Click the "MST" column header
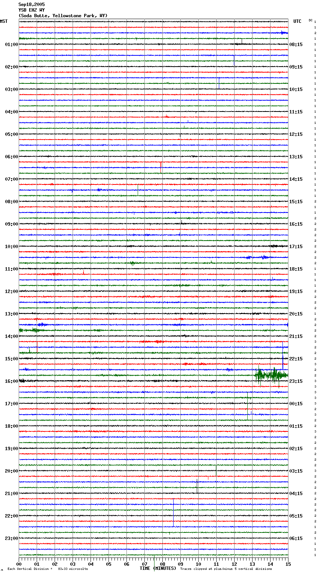 [4, 21]
